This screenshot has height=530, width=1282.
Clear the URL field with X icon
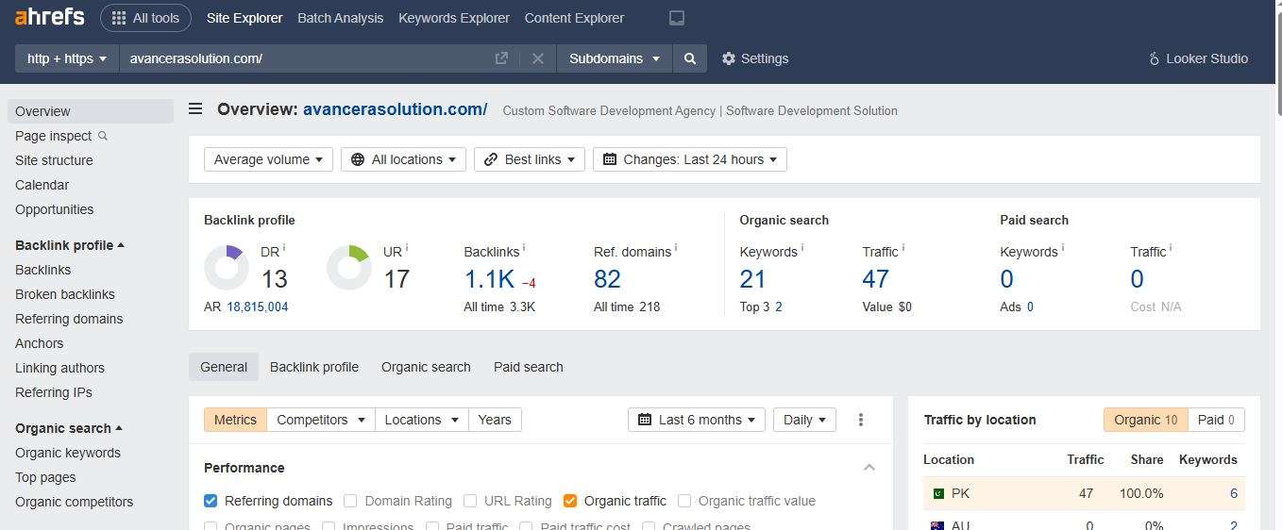click(538, 58)
